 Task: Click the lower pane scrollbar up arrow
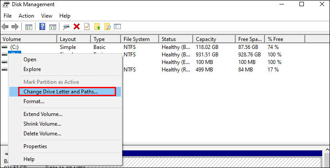click(x=327, y=149)
